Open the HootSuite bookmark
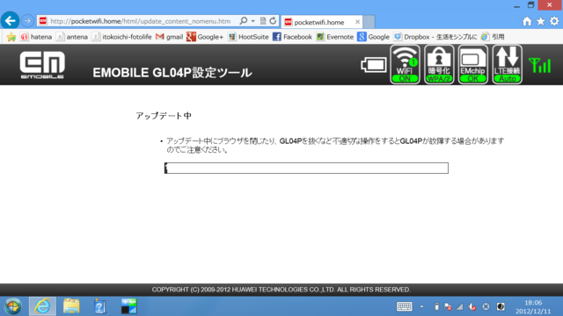This screenshot has width=563, height=316. [x=248, y=37]
